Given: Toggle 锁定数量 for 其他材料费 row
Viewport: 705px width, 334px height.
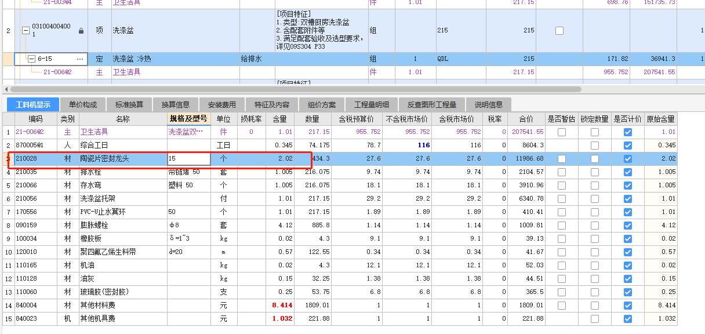Looking at the screenshot, I should tap(594, 306).
